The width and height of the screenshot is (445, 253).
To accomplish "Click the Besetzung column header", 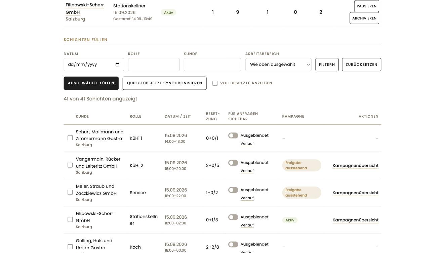I will coord(213,116).
